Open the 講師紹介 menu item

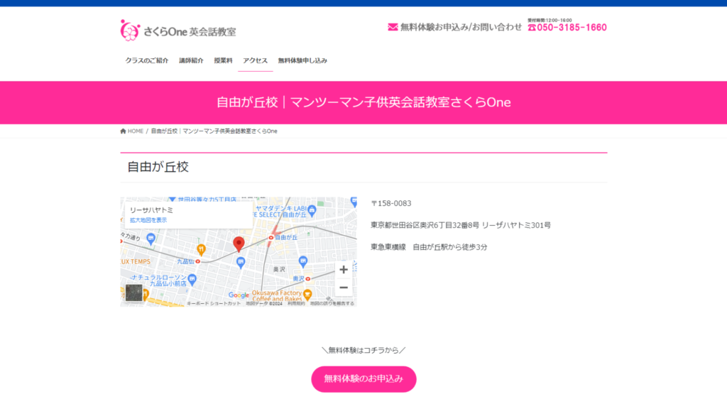coord(191,61)
